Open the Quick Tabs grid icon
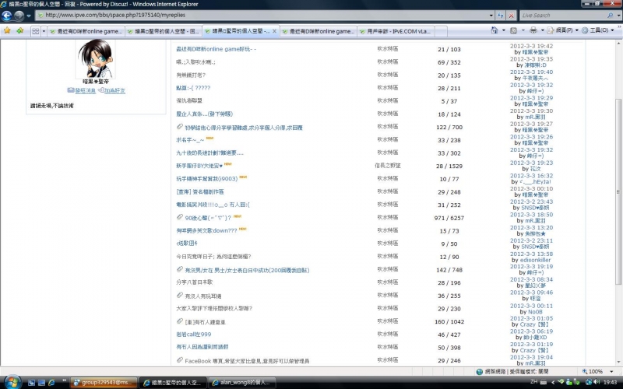This screenshot has height=389, width=623. (x=35, y=31)
